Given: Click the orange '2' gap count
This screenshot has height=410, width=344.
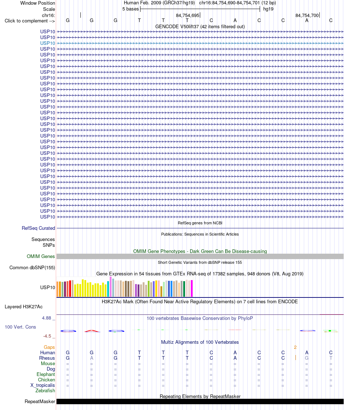Looking at the screenshot, I should (x=295, y=347).
